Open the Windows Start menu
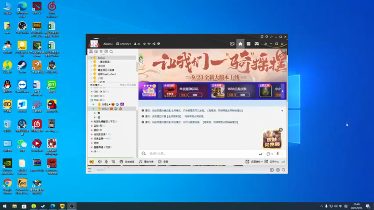 [x=5, y=206]
